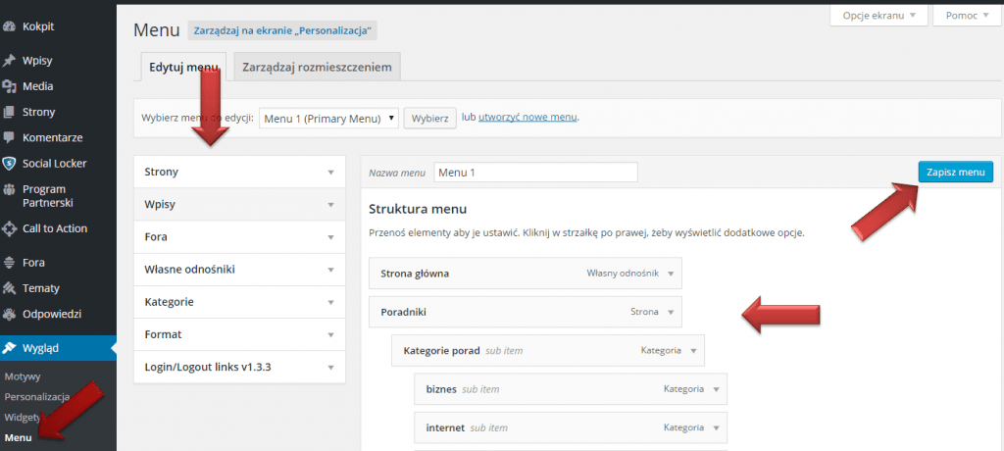Open the Media library icon

pos(9,86)
